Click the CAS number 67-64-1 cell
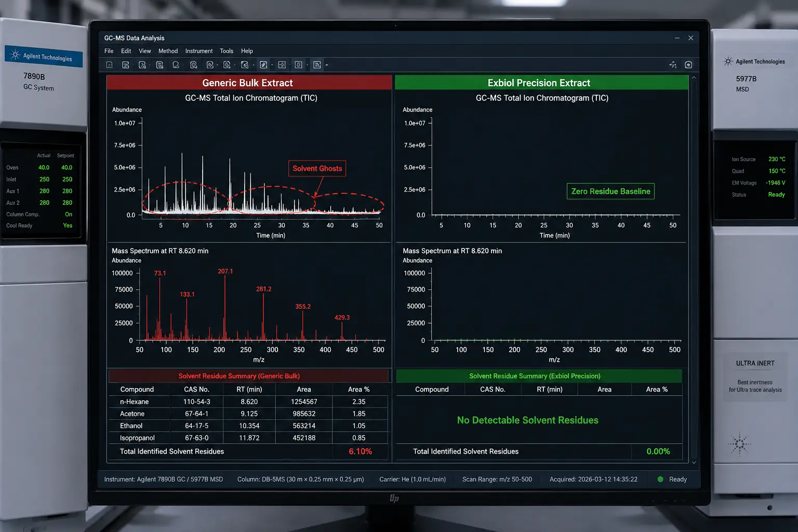 click(197, 414)
